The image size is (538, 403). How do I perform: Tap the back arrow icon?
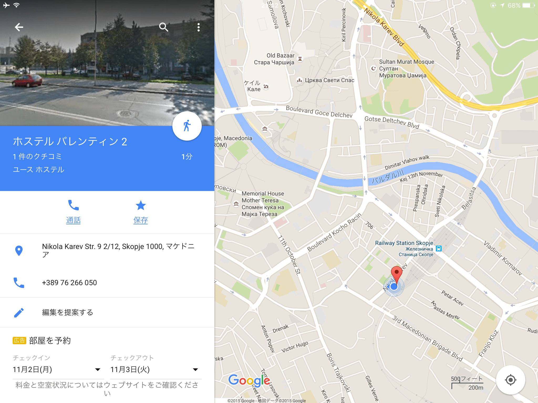click(x=19, y=27)
